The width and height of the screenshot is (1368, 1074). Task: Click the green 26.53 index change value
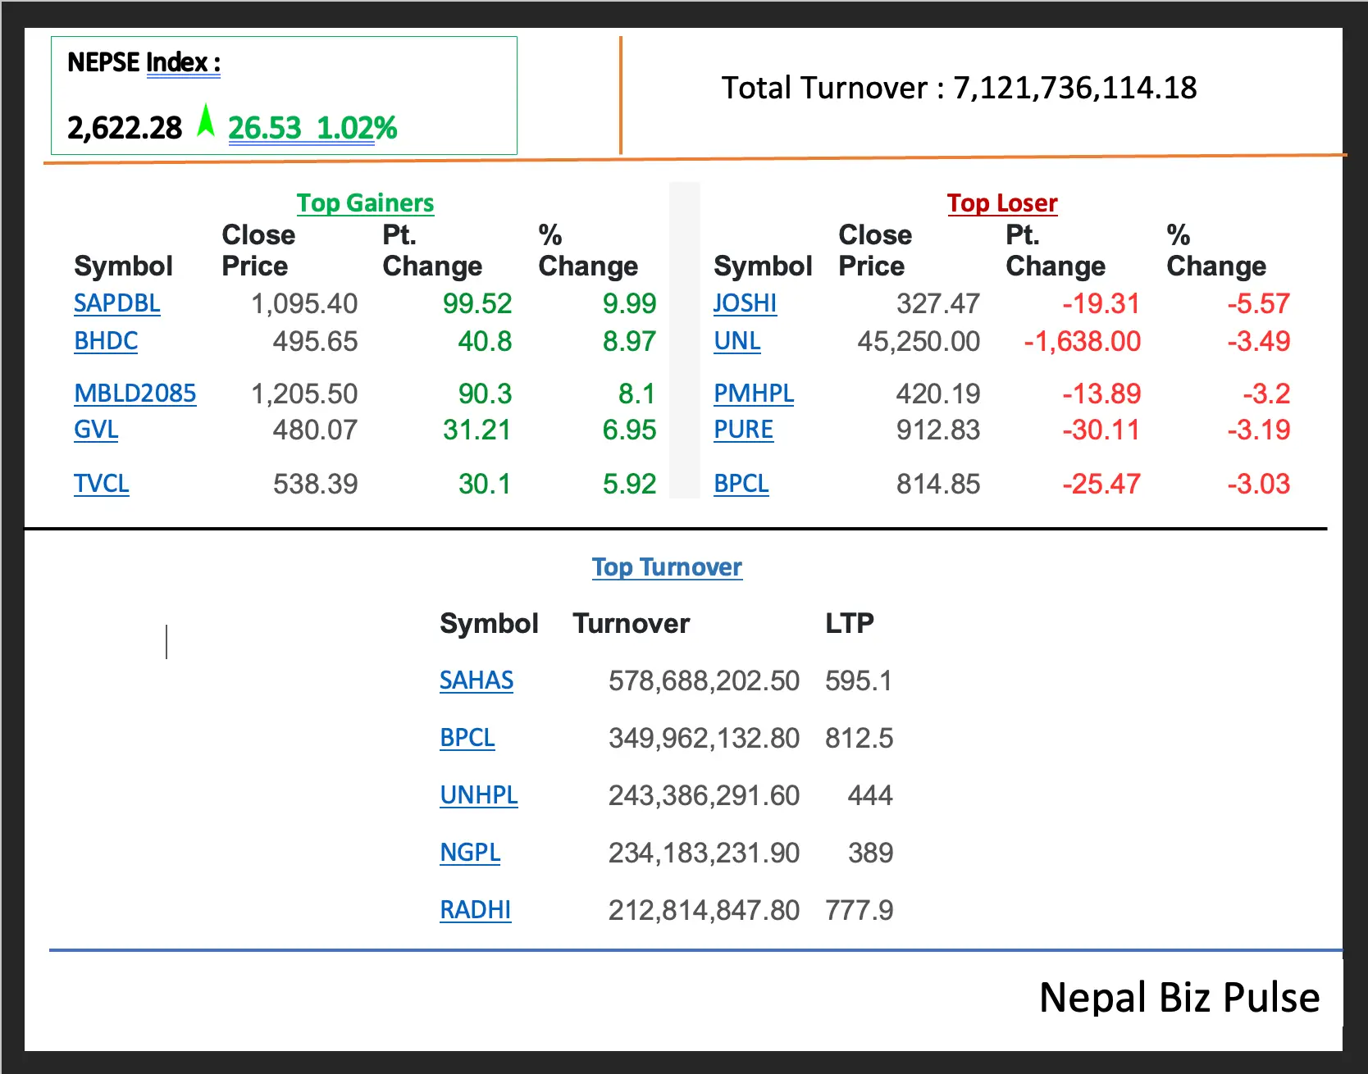264,128
